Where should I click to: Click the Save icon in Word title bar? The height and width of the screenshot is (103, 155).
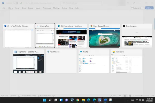pyautogui.click(x=21, y=3)
